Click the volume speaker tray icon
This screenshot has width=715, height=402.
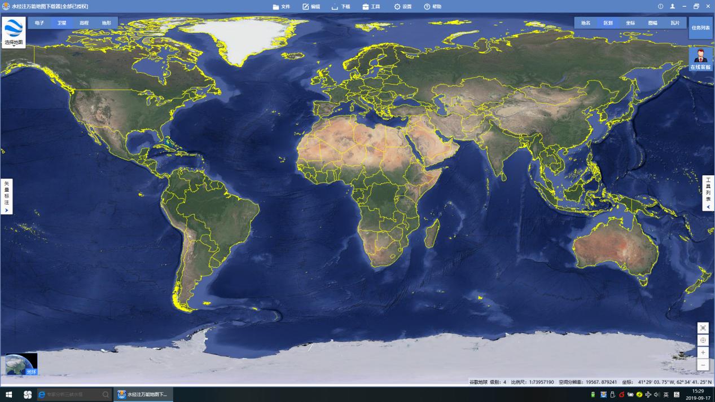click(x=657, y=395)
